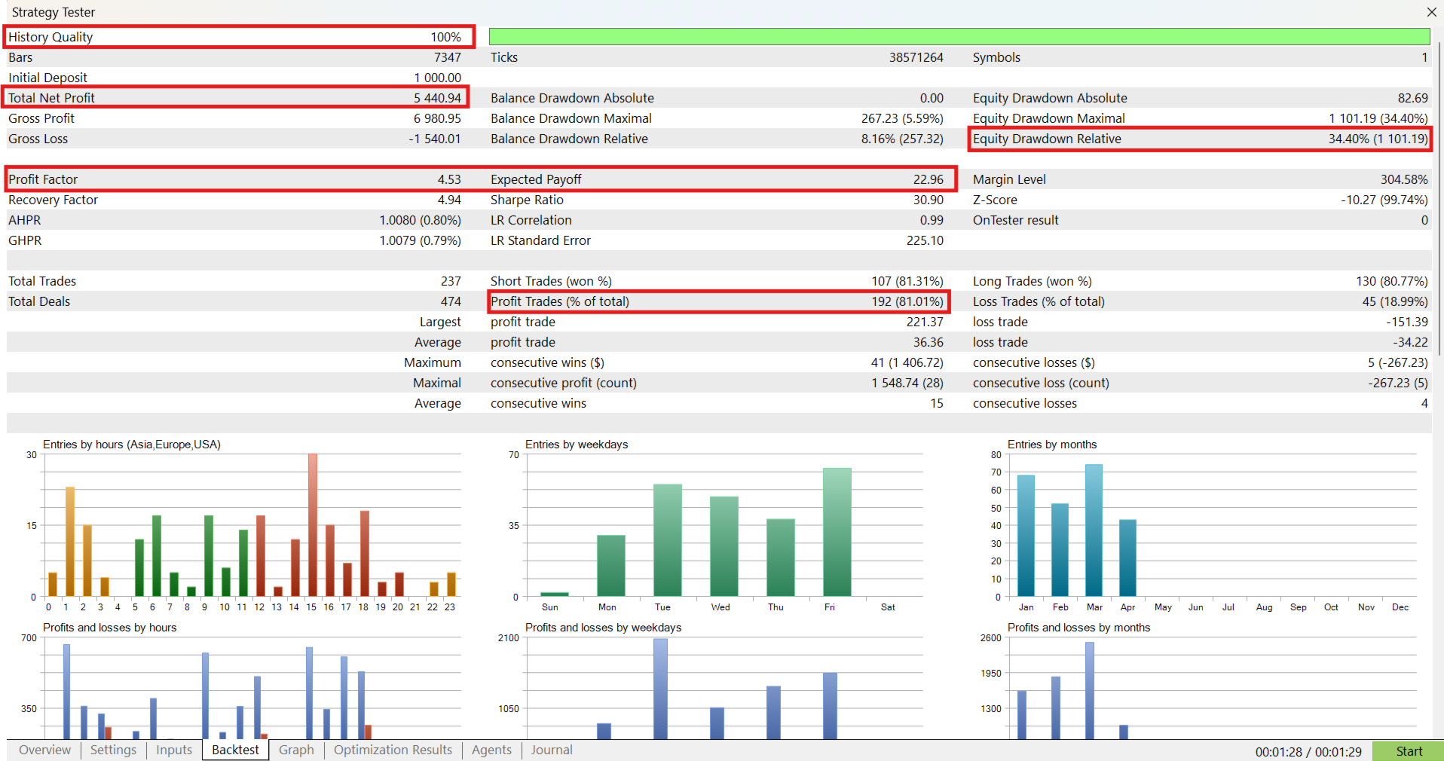Open the Settings tab
Screen dimensions: 1444x761
point(113,750)
